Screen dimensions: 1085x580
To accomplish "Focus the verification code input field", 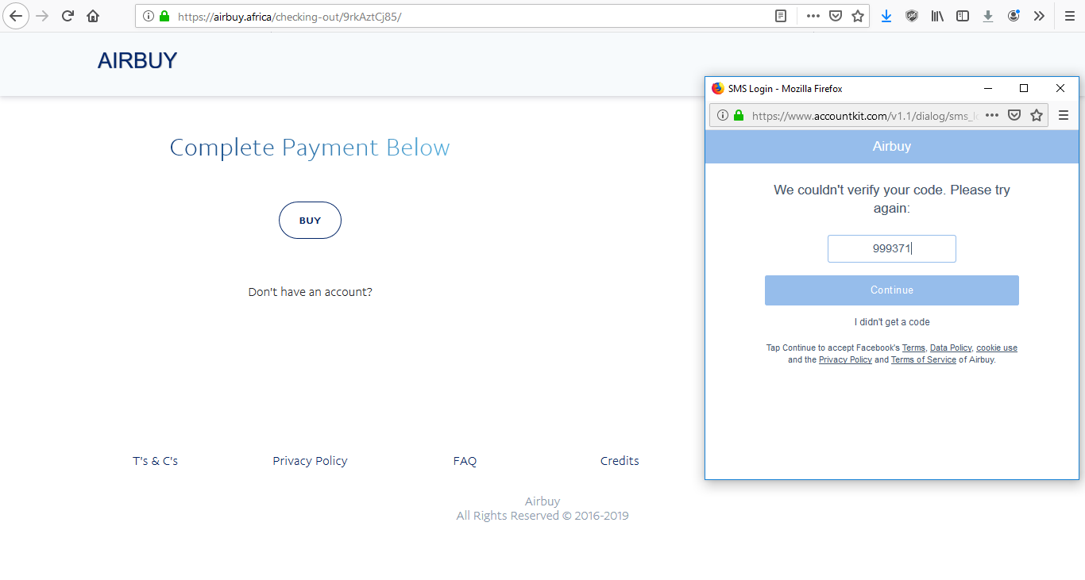I will tap(891, 249).
